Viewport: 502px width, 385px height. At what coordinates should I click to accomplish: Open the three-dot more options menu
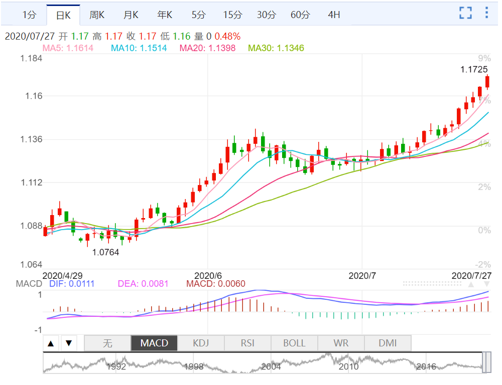[x=486, y=13]
